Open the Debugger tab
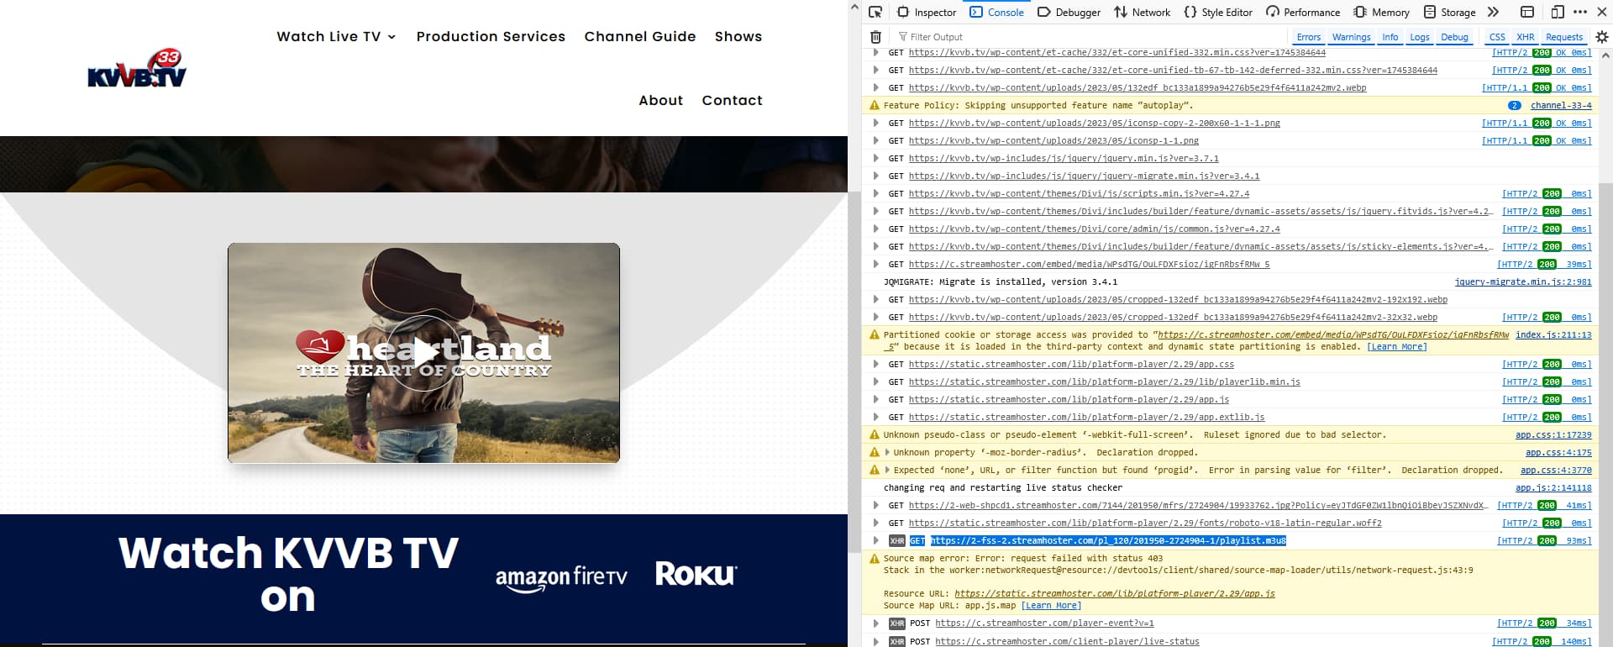This screenshot has width=1613, height=647. tap(1069, 12)
